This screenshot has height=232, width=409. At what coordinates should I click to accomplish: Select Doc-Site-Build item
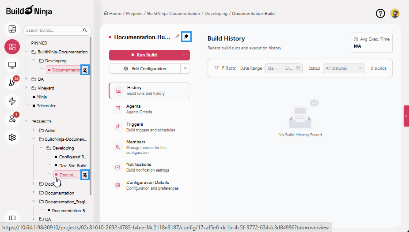coord(70,165)
